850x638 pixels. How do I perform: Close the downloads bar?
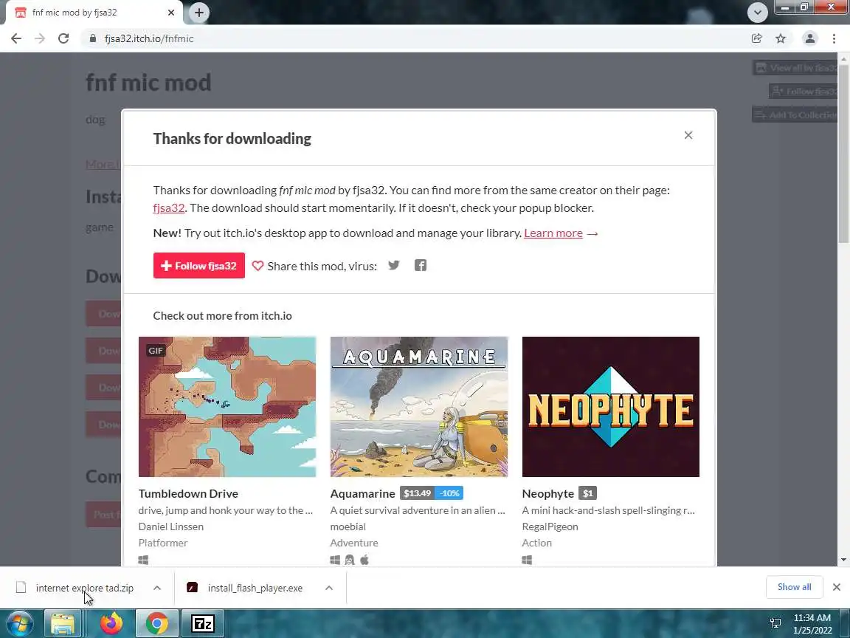pos(837,587)
